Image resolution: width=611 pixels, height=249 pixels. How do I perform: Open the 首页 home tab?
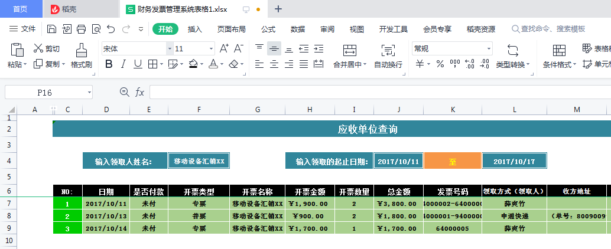click(20, 9)
